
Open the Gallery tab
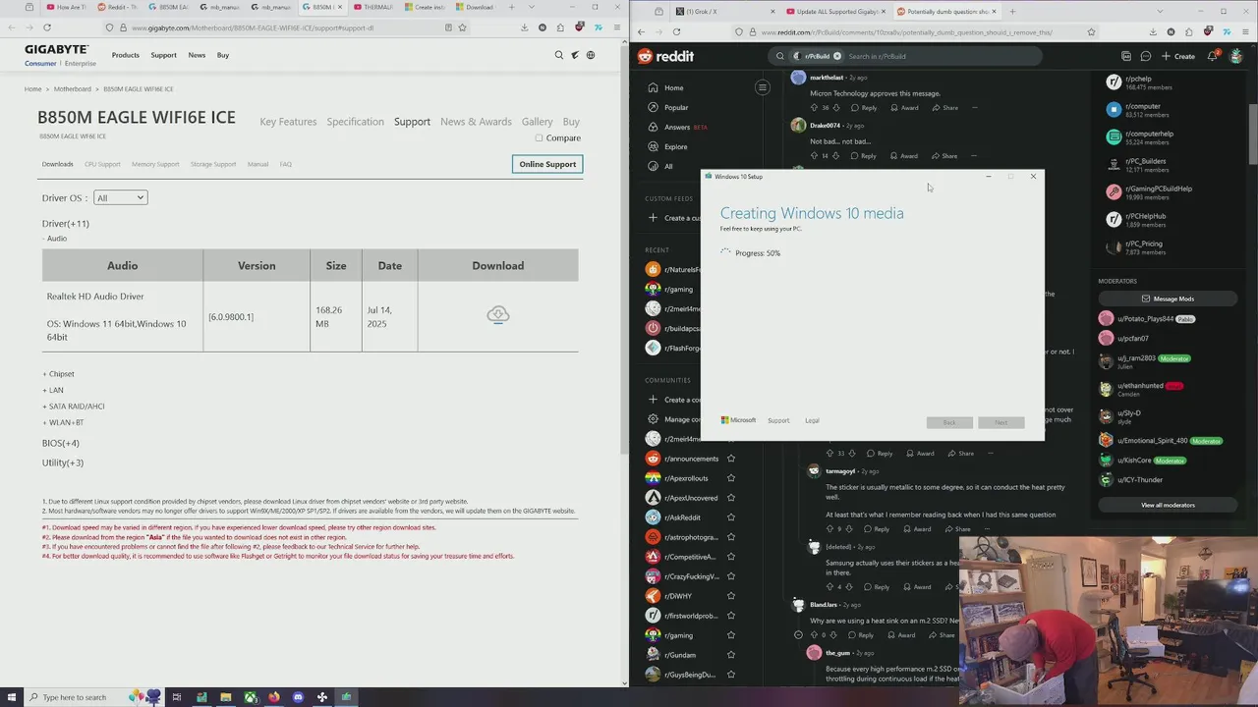click(x=537, y=122)
